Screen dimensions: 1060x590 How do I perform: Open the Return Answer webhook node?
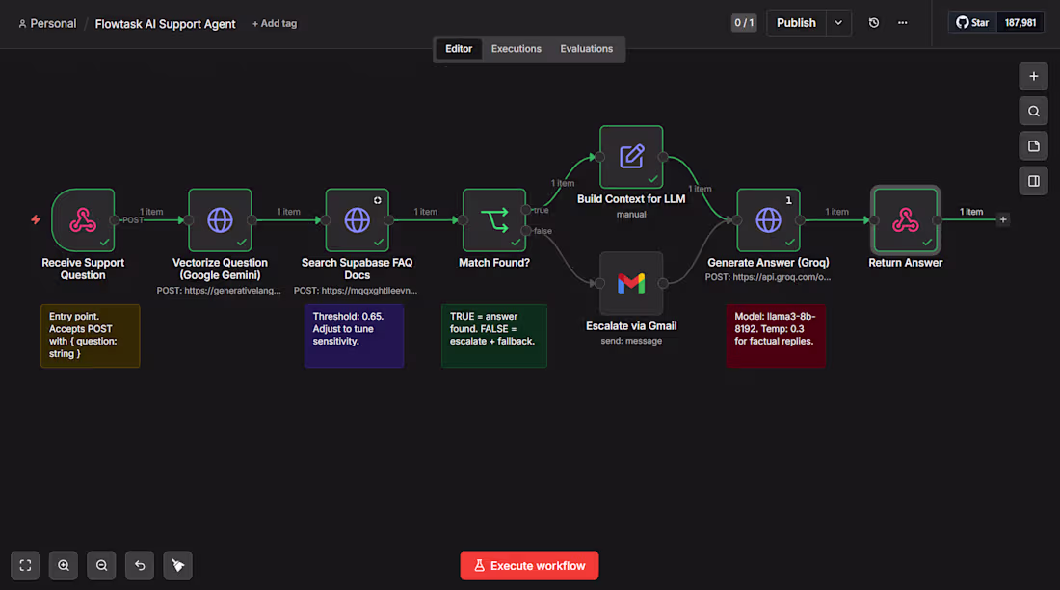click(x=906, y=220)
